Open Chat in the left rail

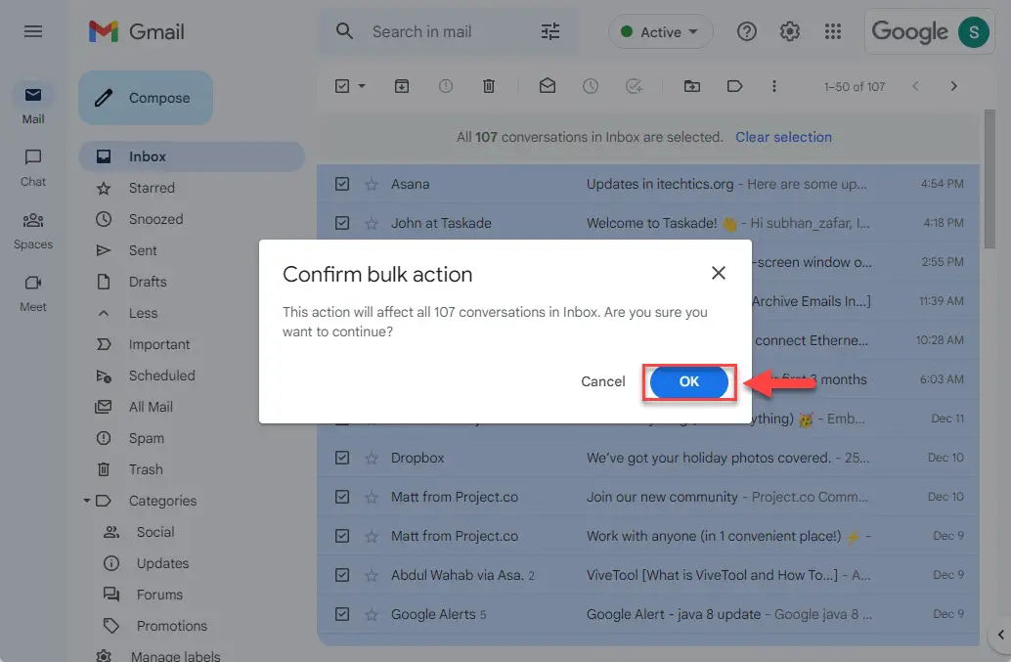click(33, 167)
